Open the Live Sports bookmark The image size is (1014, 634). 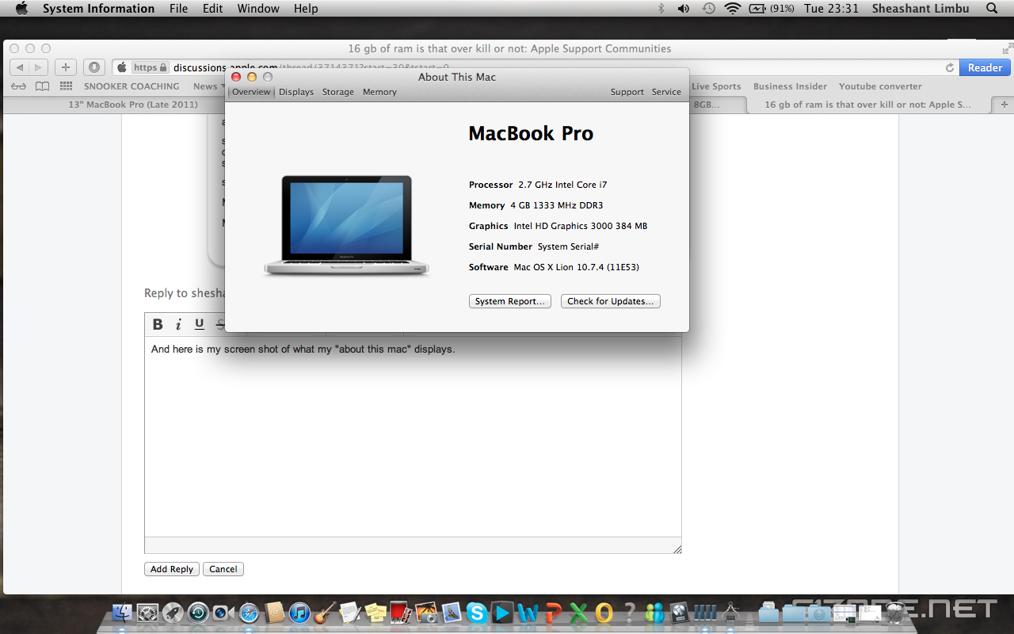point(716,86)
